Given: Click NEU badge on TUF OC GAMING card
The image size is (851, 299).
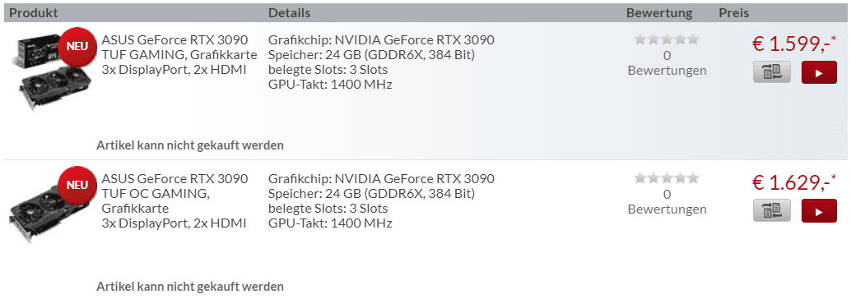Looking at the screenshot, I should (77, 186).
